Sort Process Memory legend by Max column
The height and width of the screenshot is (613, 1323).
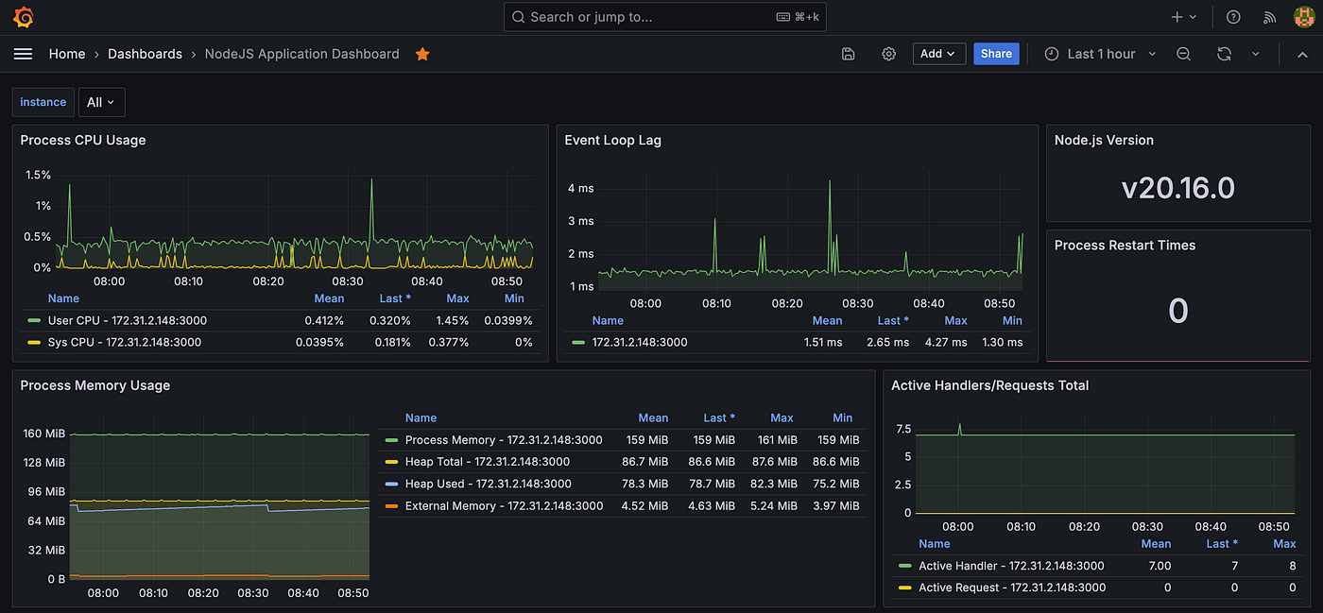point(782,417)
